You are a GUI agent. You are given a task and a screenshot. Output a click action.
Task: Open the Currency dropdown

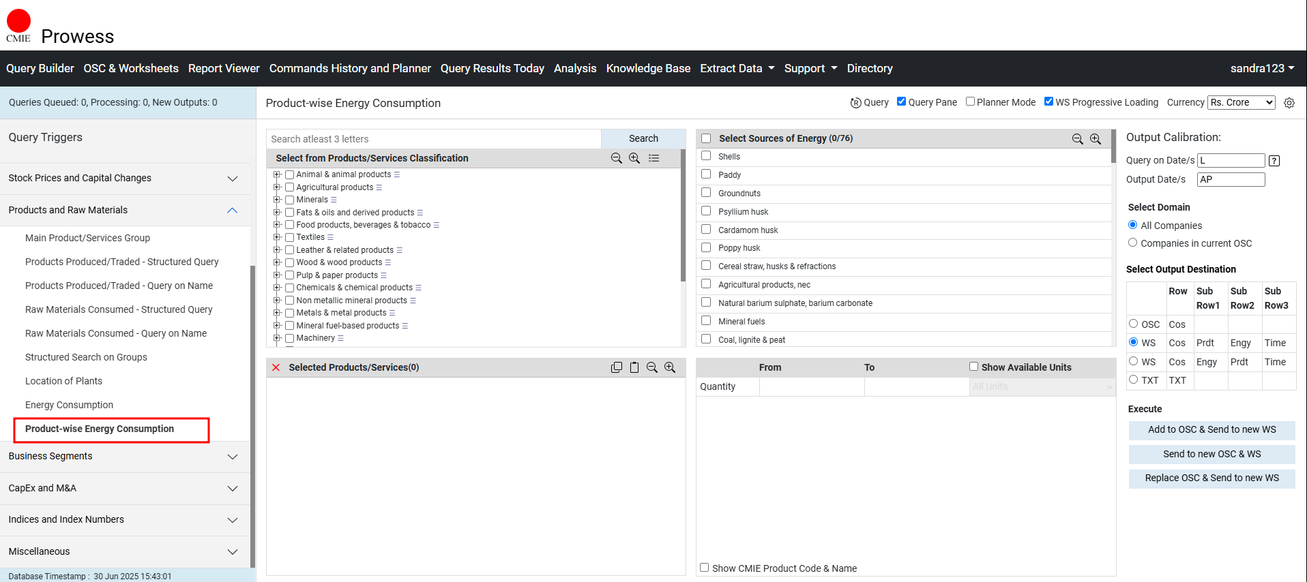(1241, 102)
